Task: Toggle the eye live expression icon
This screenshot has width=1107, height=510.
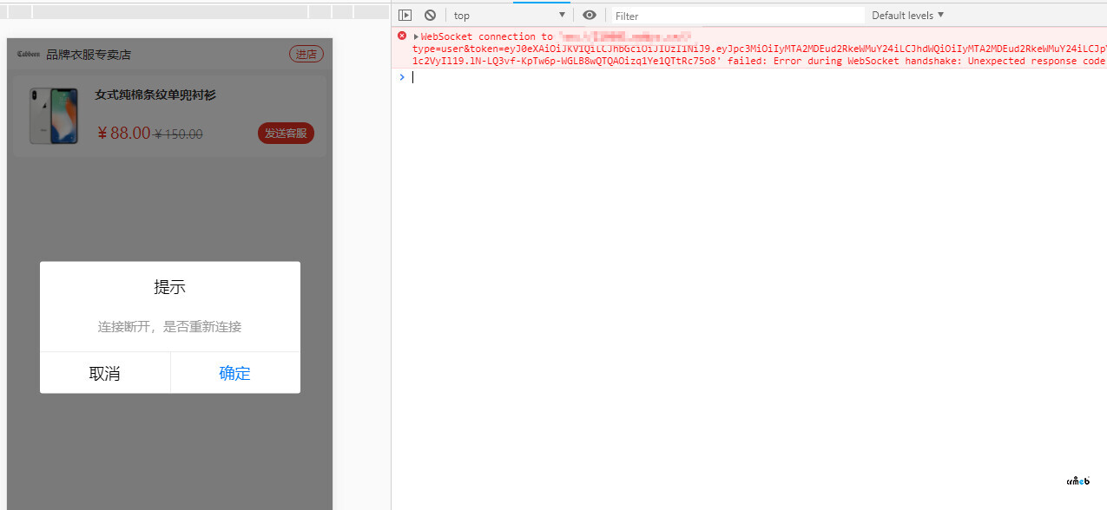Action: coord(590,15)
